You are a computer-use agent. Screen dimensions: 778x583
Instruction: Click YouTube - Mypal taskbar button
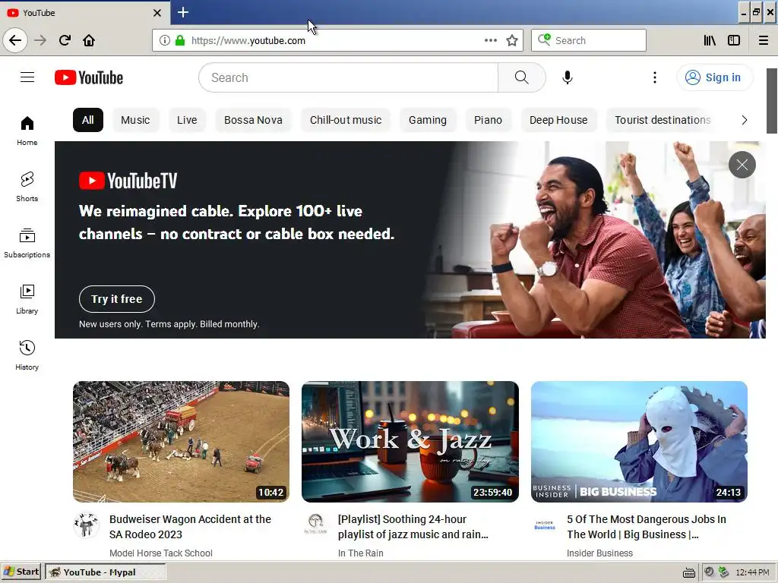[105, 572]
